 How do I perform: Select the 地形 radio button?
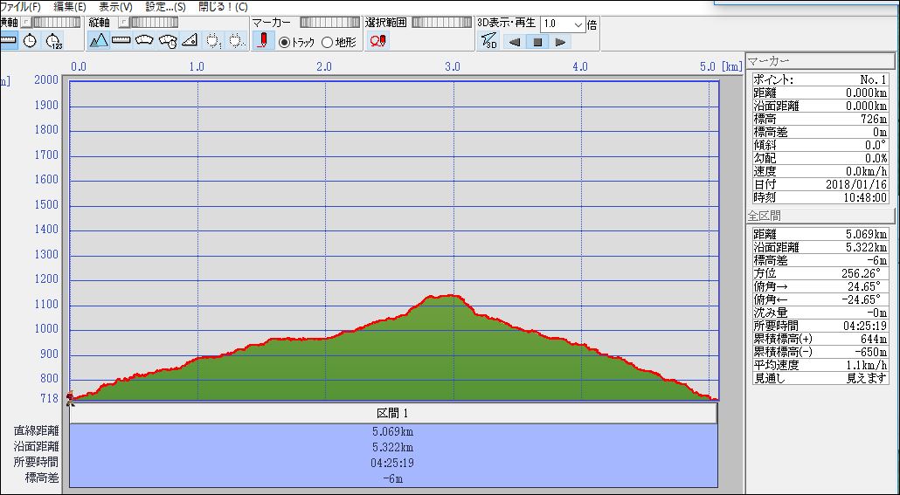click(x=327, y=42)
